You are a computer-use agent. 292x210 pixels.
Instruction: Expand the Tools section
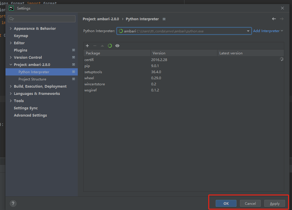pyautogui.click(x=11, y=101)
